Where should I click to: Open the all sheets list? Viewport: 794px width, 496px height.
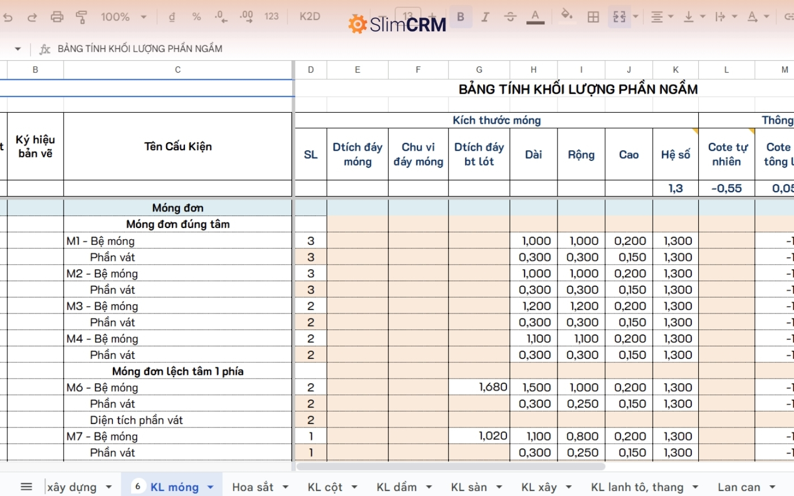[26, 486]
